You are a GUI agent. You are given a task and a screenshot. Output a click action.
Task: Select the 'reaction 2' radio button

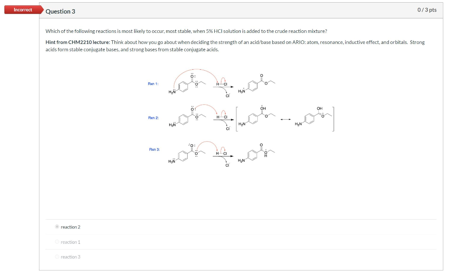pos(57,227)
